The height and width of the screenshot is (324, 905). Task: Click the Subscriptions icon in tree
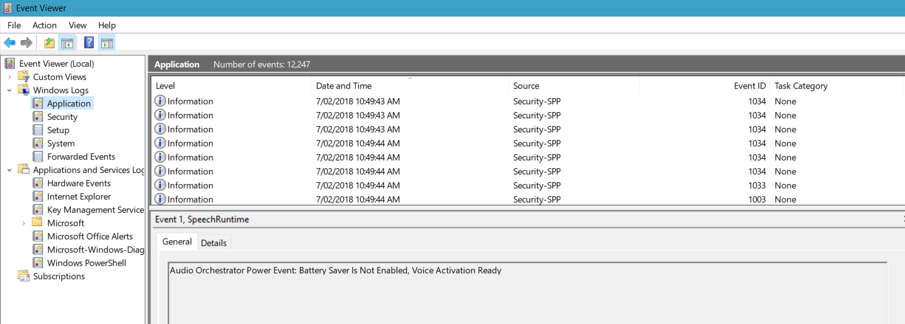pyautogui.click(x=24, y=276)
